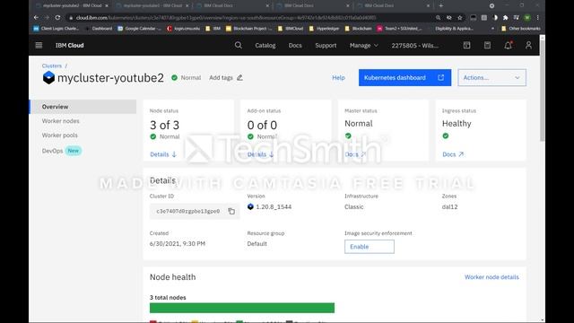The image size is (574, 323).
Task: Open Docs in the IBM Cloud header
Action: (295, 46)
